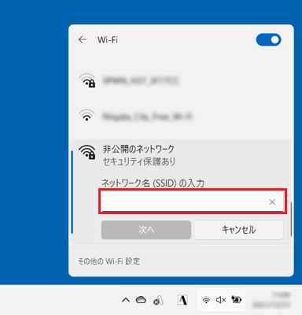Click the network list scrollbar

click(291, 219)
